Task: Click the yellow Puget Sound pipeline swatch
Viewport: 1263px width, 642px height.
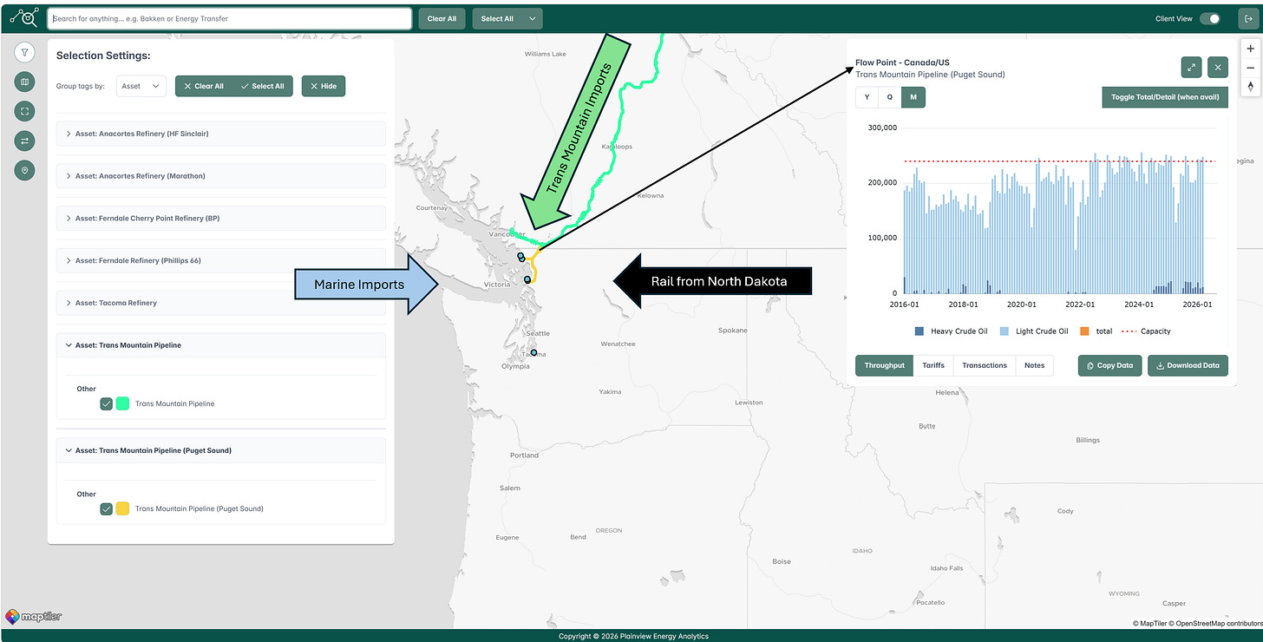Action: [x=122, y=508]
